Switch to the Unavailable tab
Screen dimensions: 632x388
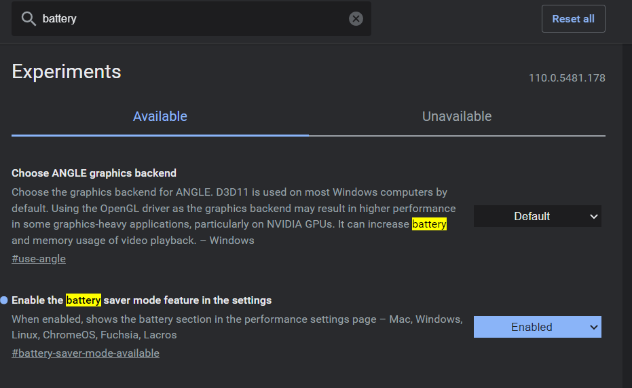[457, 117]
